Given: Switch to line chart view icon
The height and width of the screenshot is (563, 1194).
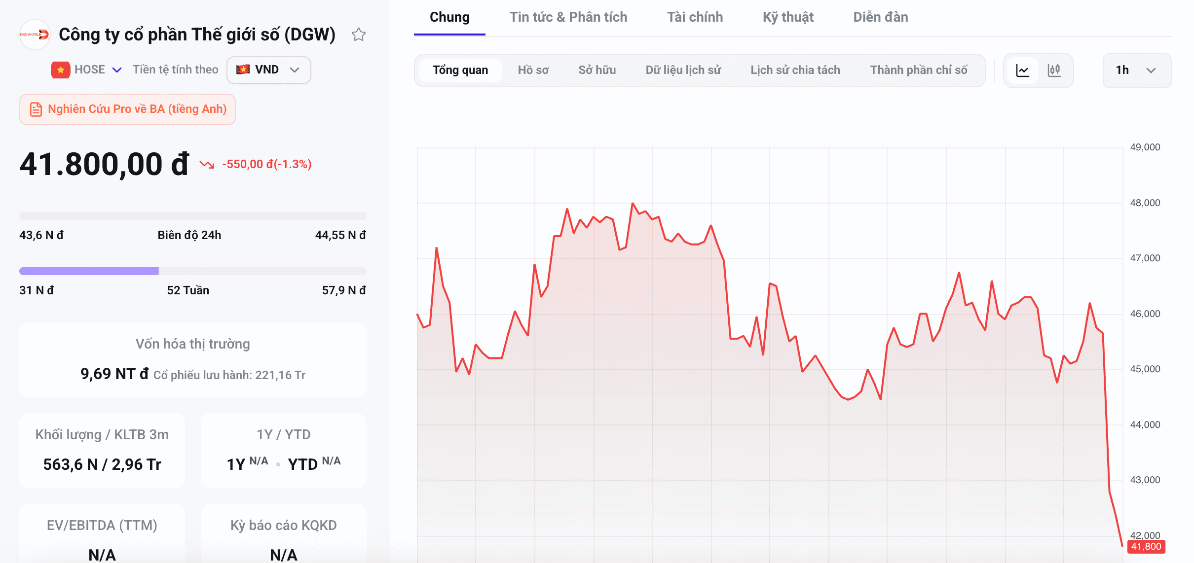Looking at the screenshot, I should click(1023, 70).
